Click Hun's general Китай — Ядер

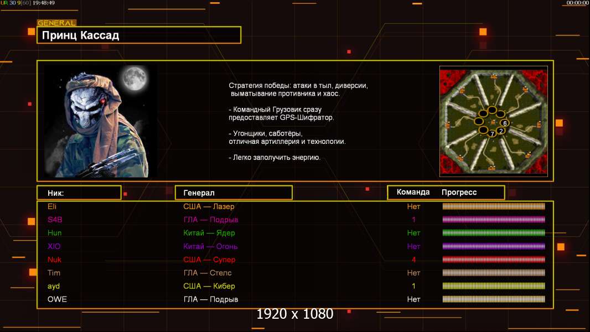click(209, 233)
